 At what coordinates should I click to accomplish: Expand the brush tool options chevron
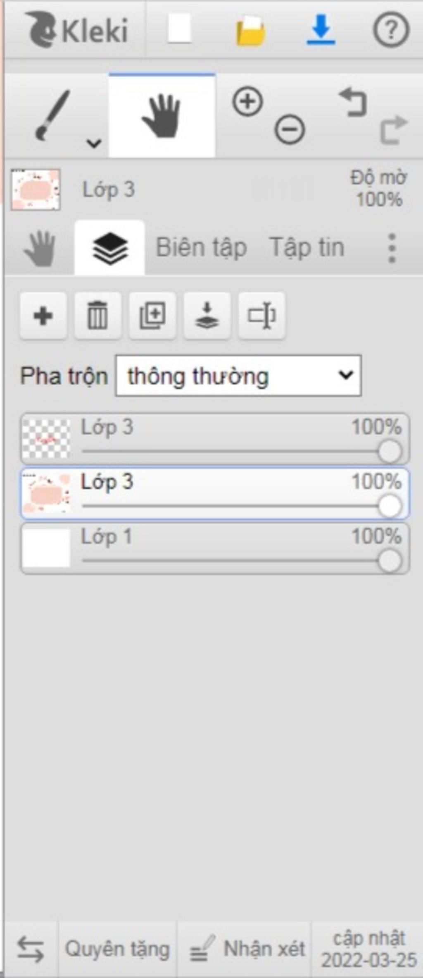tap(94, 143)
